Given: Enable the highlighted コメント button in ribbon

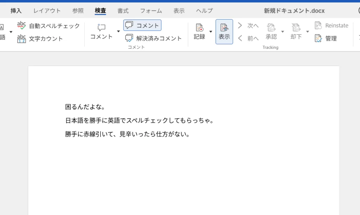Looking at the screenshot, I should tap(142, 25).
